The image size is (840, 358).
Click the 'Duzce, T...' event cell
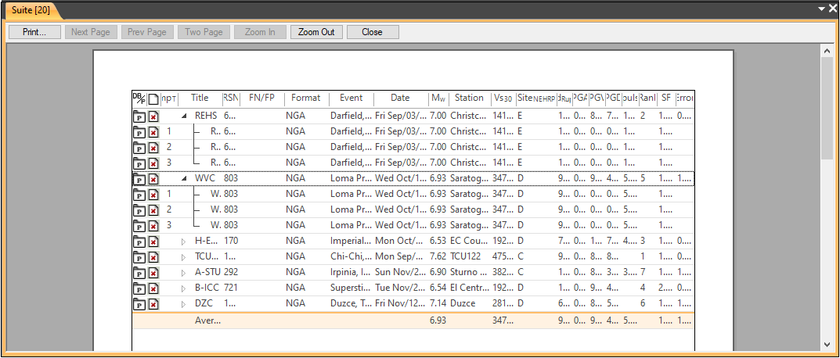(351, 303)
